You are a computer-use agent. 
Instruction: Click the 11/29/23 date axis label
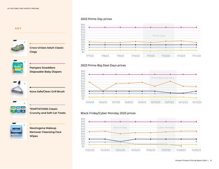[x=196, y=150]
